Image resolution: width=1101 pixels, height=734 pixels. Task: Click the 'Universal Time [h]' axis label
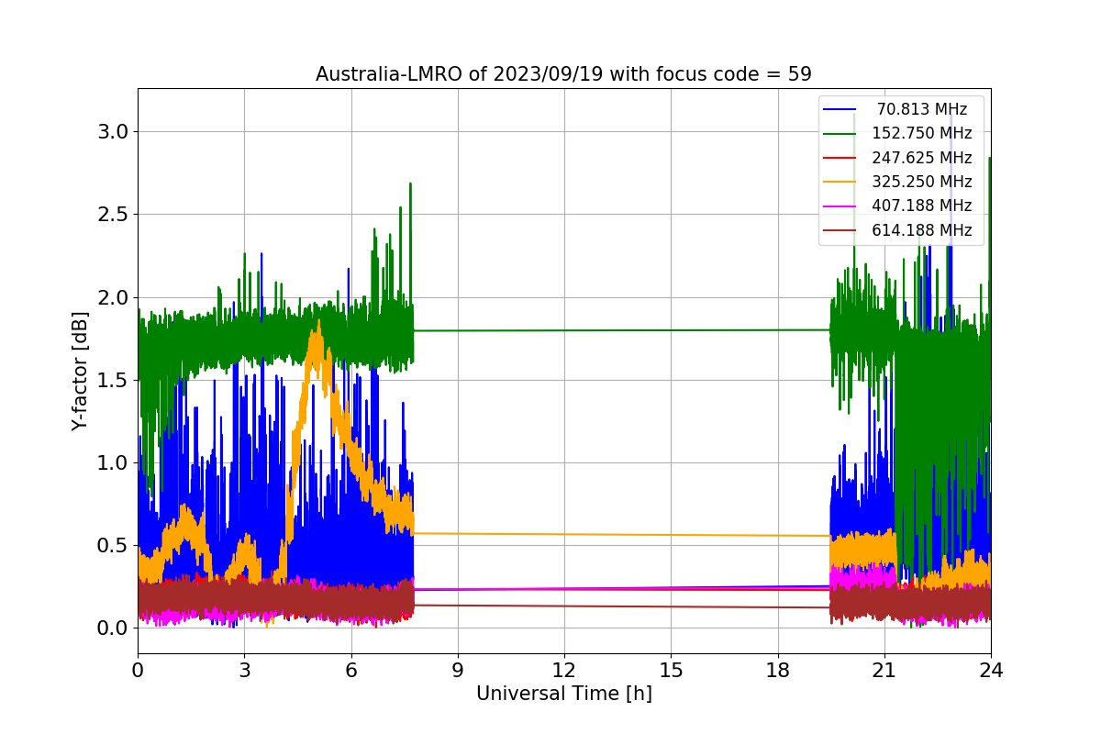(564, 695)
